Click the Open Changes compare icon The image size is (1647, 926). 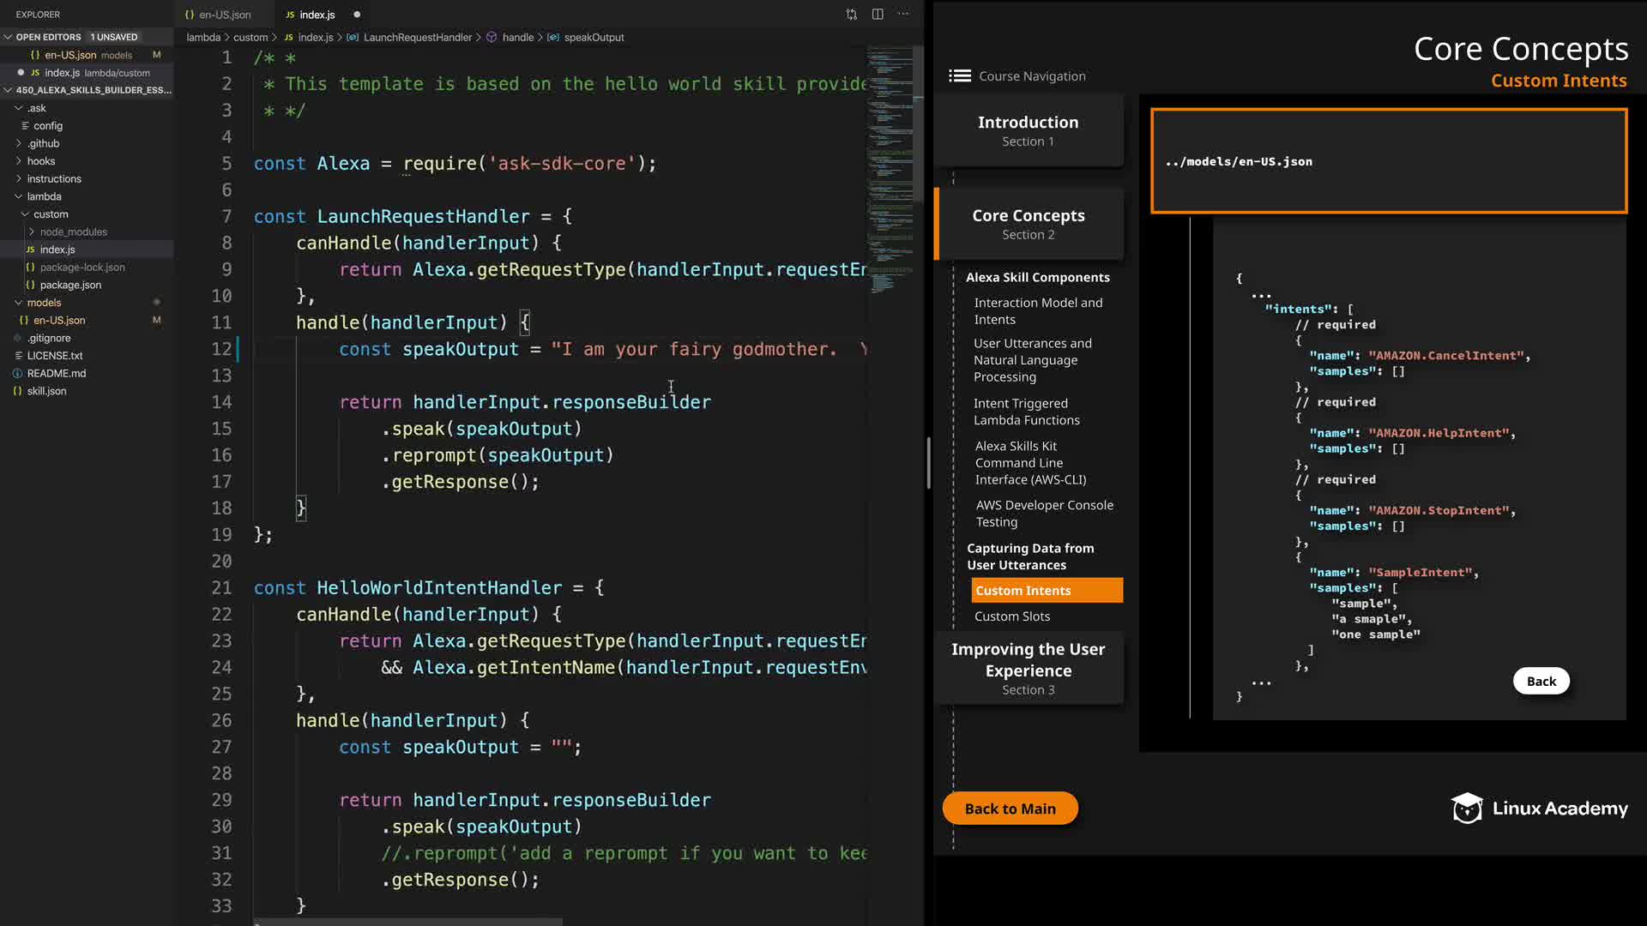coord(851,15)
